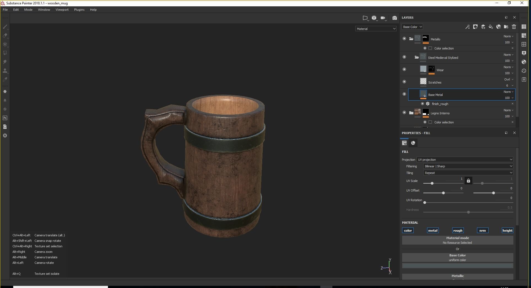Toggle the UV Scale lock

coord(468,181)
